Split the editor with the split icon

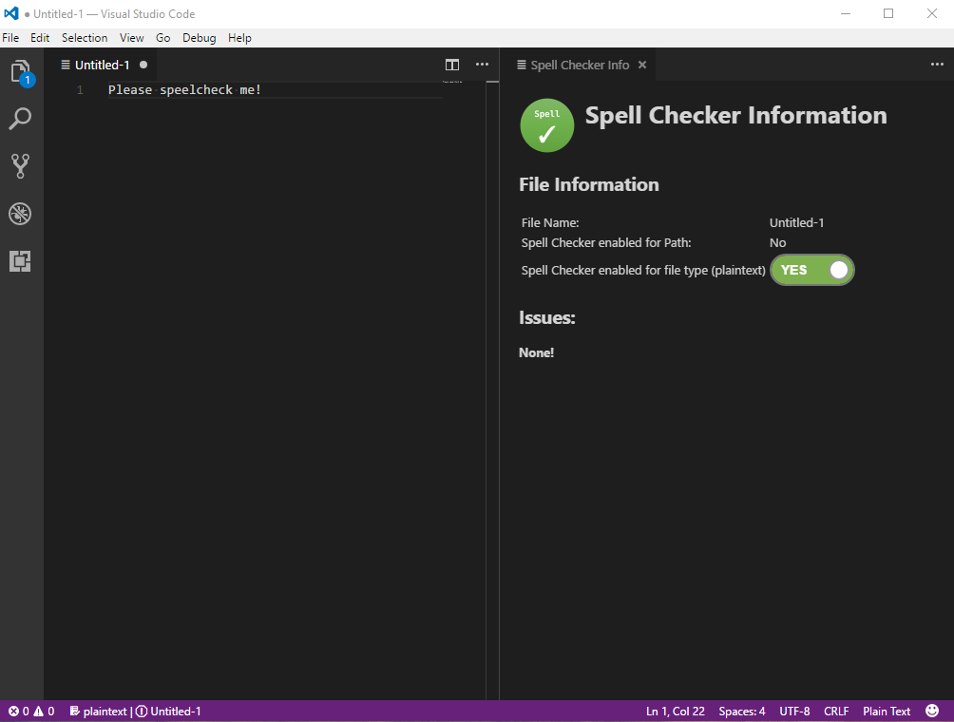(452, 66)
